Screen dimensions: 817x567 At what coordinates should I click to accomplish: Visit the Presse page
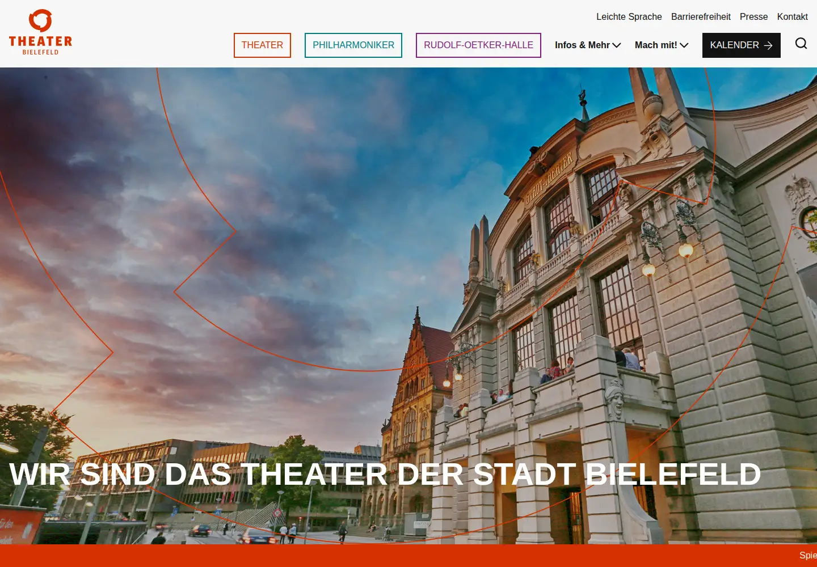(753, 17)
